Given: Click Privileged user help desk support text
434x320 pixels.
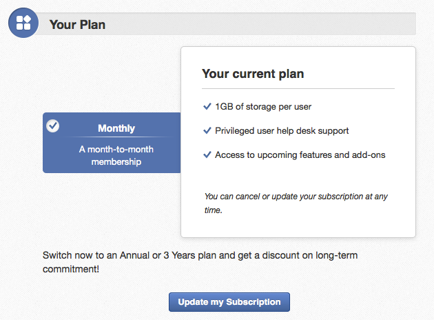Looking at the screenshot, I should pos(282,131).
